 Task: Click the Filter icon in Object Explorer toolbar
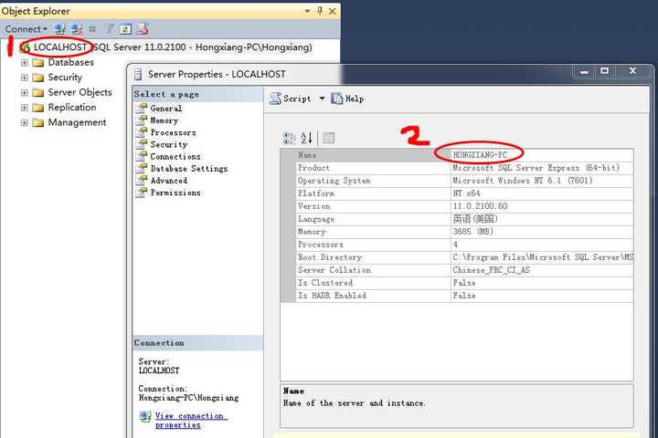pos(109,29)
